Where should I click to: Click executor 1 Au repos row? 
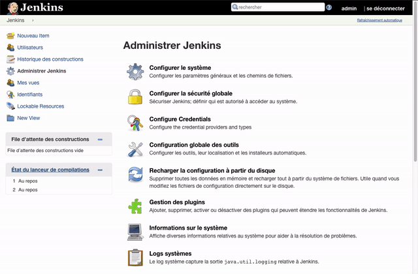coord(59,181)
